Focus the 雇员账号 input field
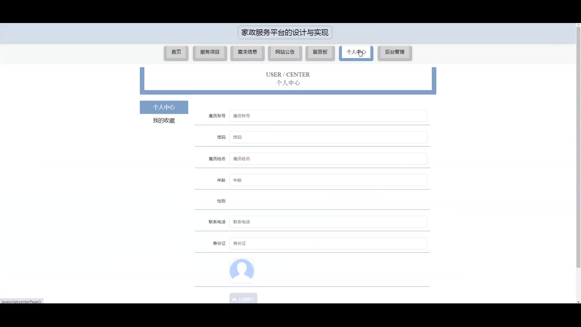Image resolution: width=581 pixels, height=327 pixels. click(x=328, y=116)
